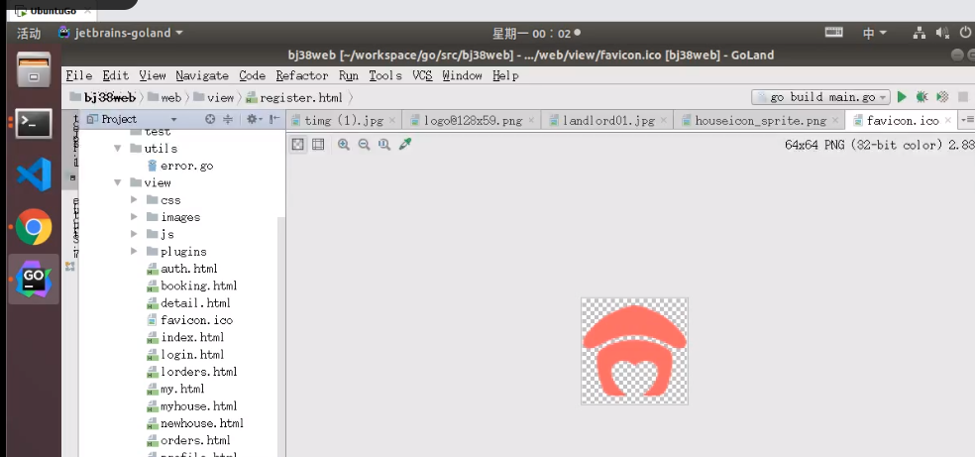This screenshot has width=975, height=457.
Task: Open the VCS menu
Action: coord(422,75)
